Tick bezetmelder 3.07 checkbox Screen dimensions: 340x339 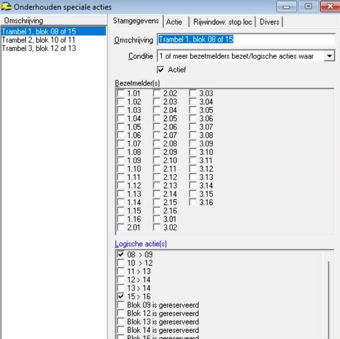tap(193, 127)
